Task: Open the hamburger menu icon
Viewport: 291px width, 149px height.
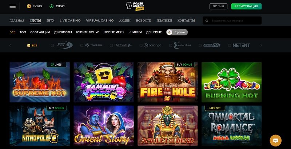Action: pos(13,6)
